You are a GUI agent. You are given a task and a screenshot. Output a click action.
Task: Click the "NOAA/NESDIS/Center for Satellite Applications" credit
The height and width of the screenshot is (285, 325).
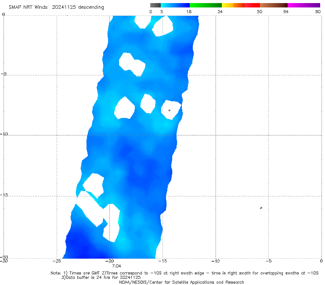pyautogui.click(x=166, y=282)
